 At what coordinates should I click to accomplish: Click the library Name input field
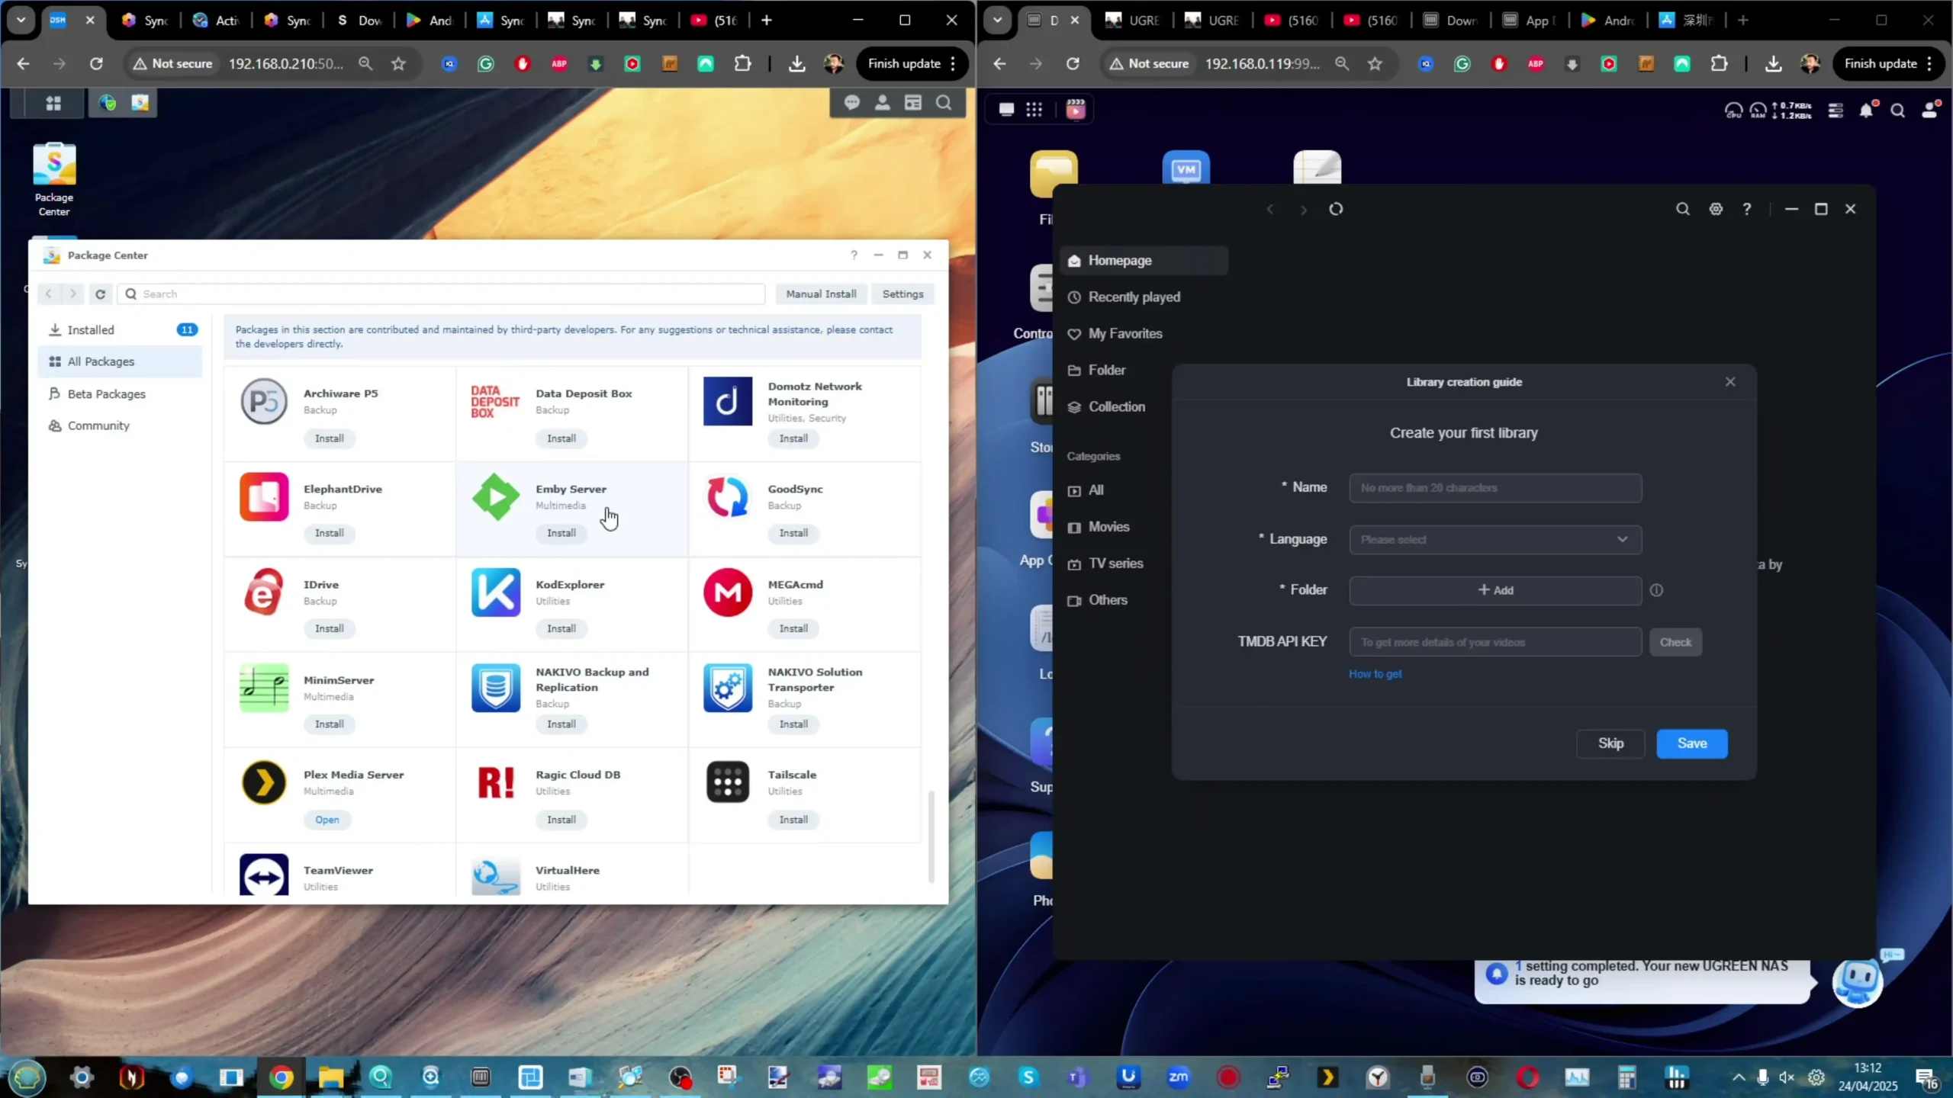tap(1495, 488)
